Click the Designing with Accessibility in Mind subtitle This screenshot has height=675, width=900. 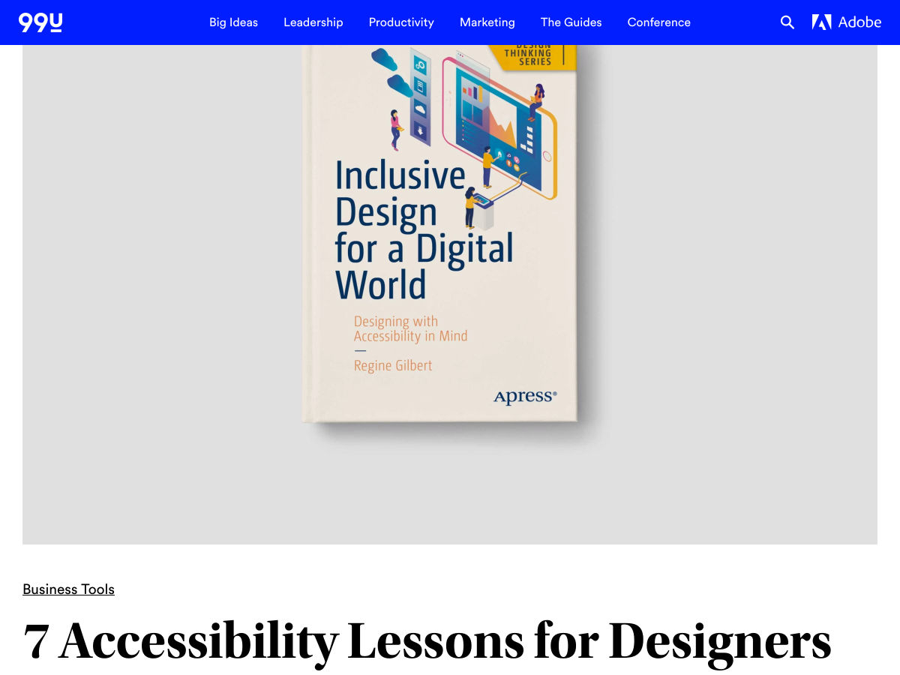(410, 328)
